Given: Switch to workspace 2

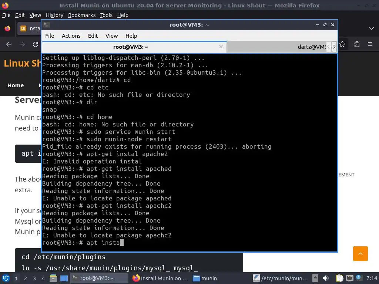Looking at the screenshot, I should 26,278.
